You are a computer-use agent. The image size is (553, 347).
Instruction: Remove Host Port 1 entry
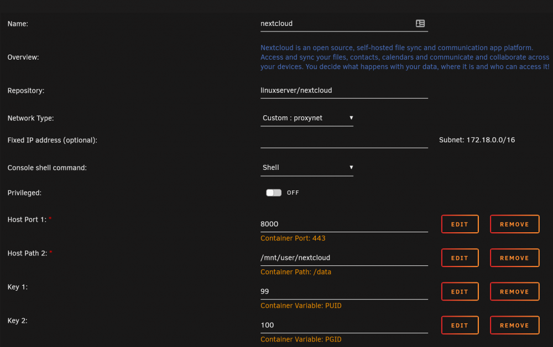pyautogui.click(x=514, y=224)
